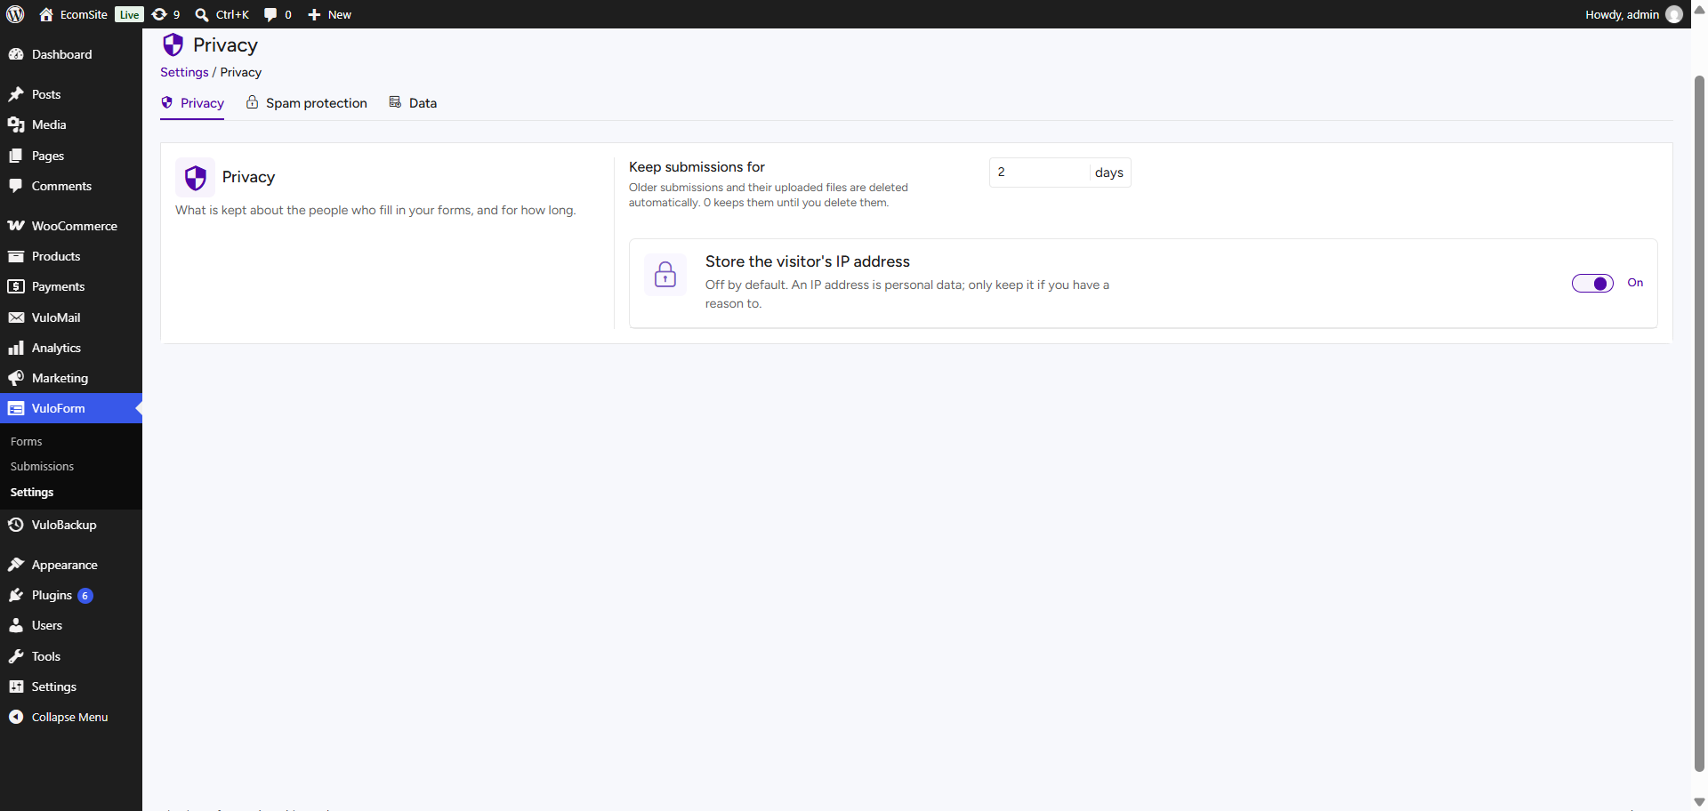Click the Plugins plug icon
1708x811 pixels.
click(16, 595)
